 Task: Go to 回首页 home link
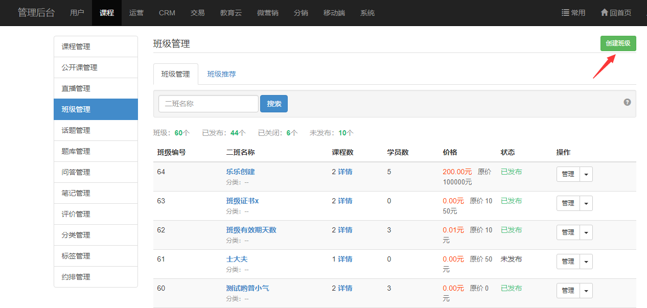(x=616, y=13)
